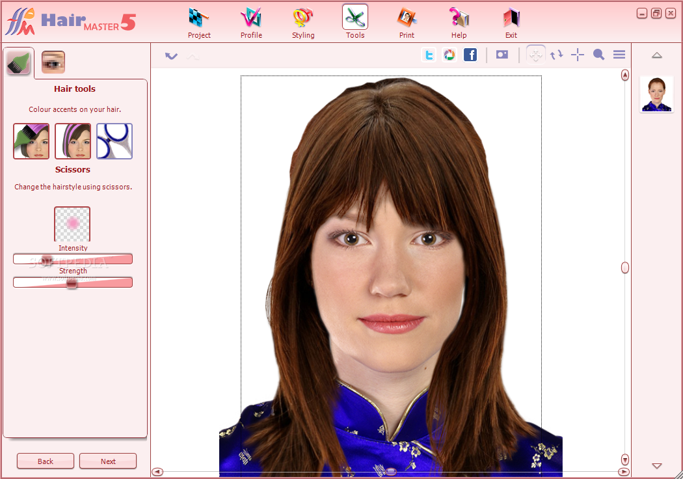This screenshot has height=479, width=683.
Task: Click the Back button
Action: 46,461
